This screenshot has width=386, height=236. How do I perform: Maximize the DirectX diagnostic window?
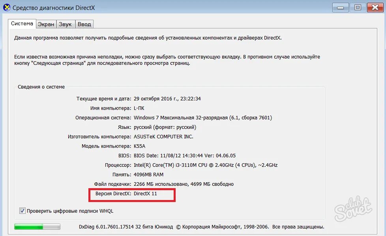point(358,8)
